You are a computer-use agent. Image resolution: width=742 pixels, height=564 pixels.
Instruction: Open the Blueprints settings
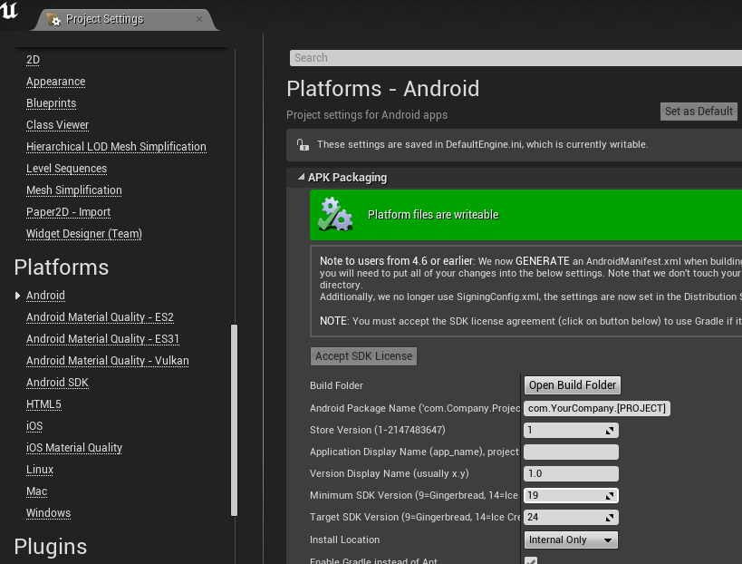(51, 103)
